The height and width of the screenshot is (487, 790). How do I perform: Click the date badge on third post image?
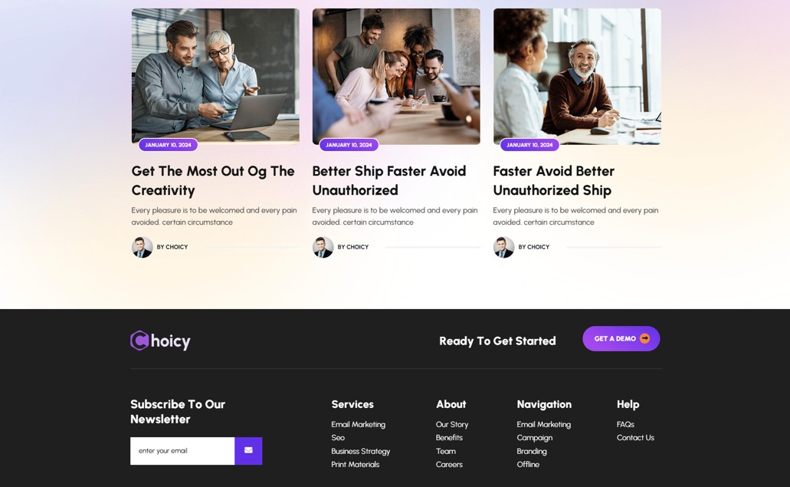click(x=529, y=145)
